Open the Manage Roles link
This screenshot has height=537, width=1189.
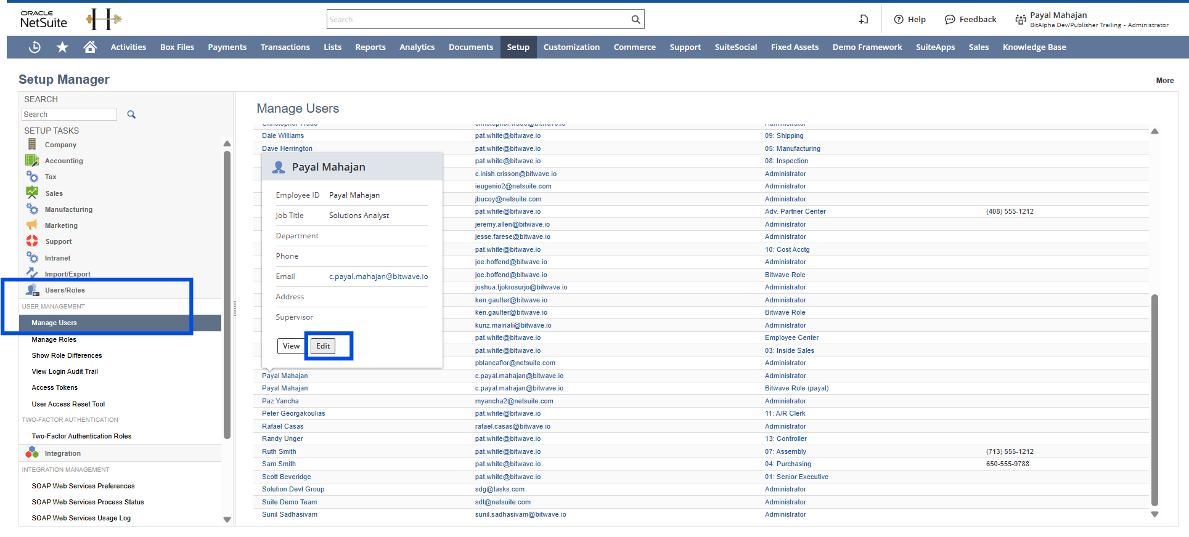tap(54, 339)
